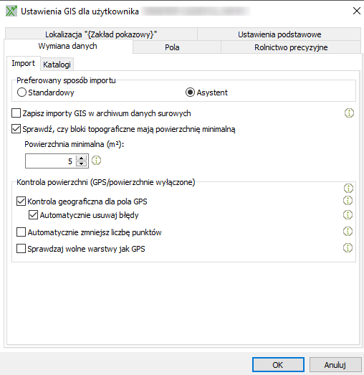Switch to the Katalogi subtab
Viewport: 364px width, 375px height.
click(x=57, y=65)
